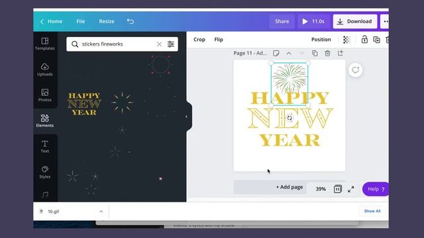Open the File menu
The height and width of the screenshot is (238, 424).
point(81,21)
